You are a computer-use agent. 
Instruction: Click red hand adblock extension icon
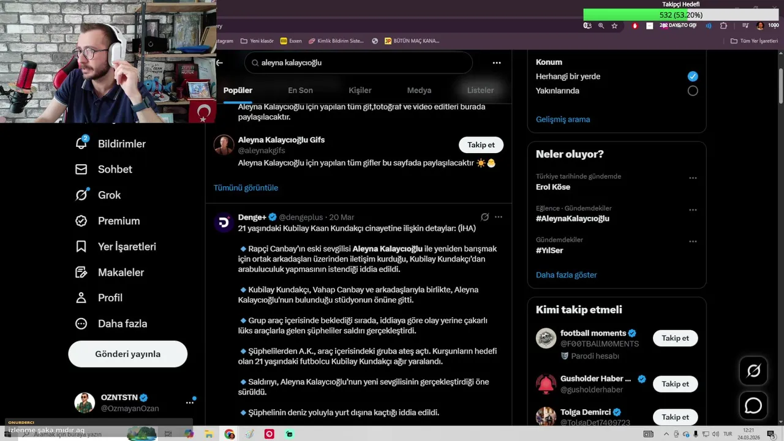pos(635,26)
